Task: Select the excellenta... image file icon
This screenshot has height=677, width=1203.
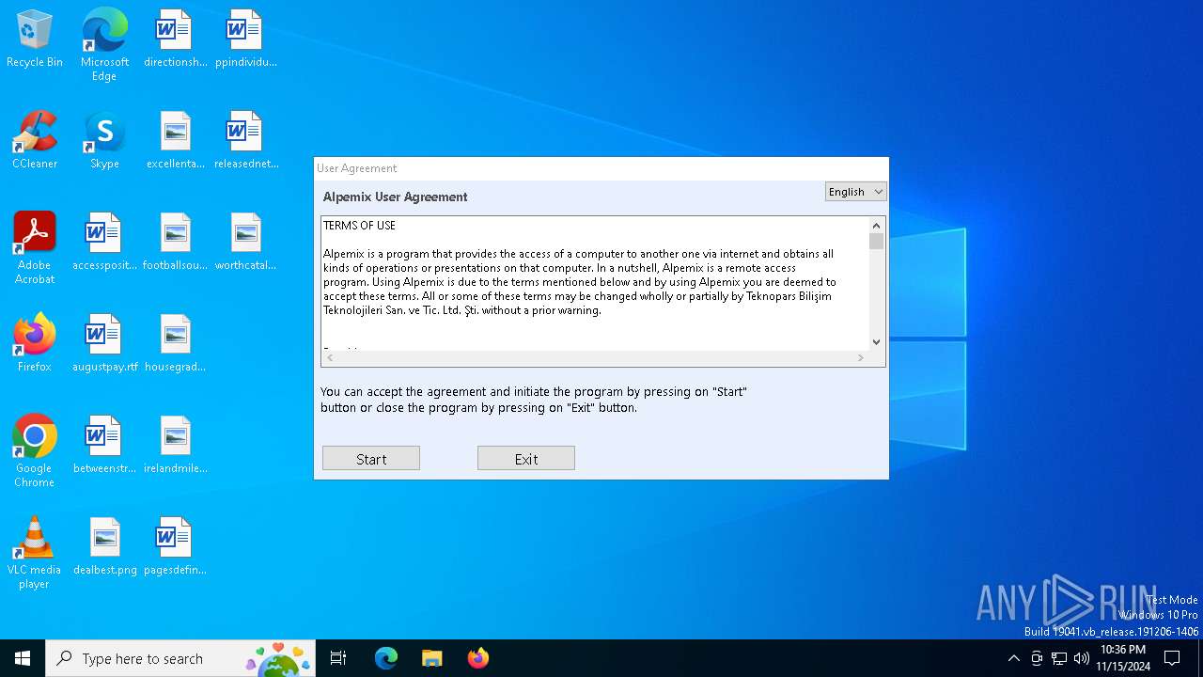Action: coord(175,140)
